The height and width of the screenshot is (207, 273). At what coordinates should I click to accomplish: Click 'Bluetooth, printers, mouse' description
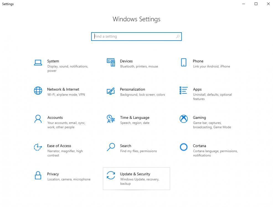pyautogui.click(x=139, y=67)
